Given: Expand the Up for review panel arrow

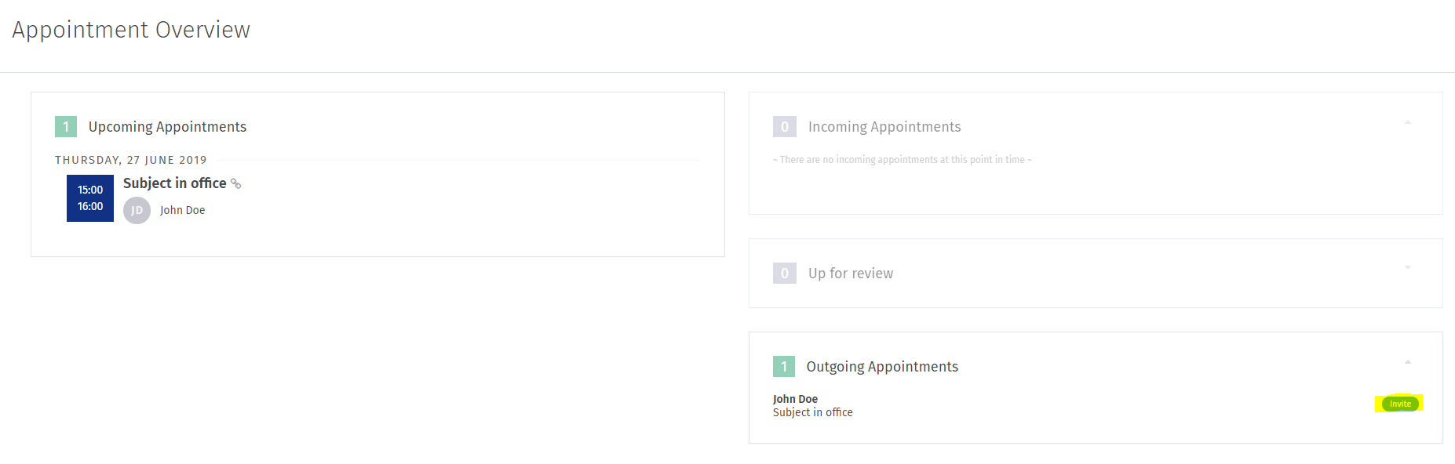Looking at the screenshot, I should point(1408,268).
